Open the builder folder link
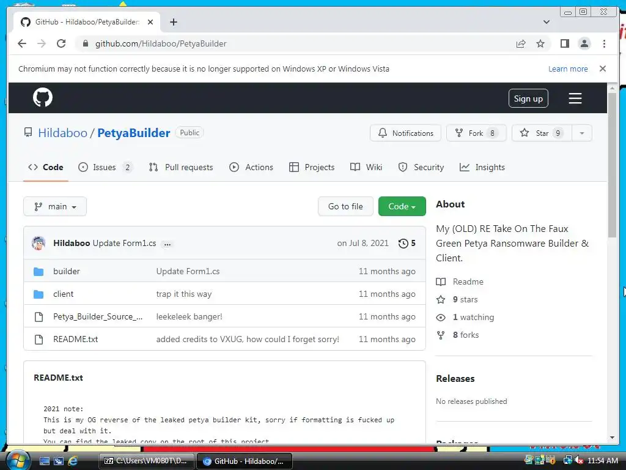626x470 pixels. coord(66,271)
